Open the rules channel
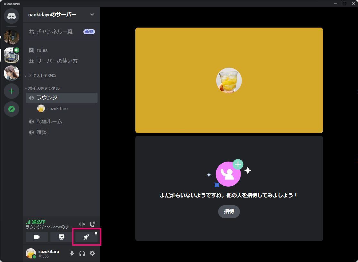This screenshot has height=262, width=358. pyautogui.click(x=62, y=50)
